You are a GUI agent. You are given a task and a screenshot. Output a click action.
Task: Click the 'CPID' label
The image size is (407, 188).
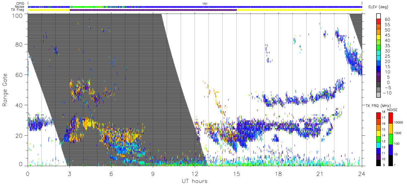[21, 4]
